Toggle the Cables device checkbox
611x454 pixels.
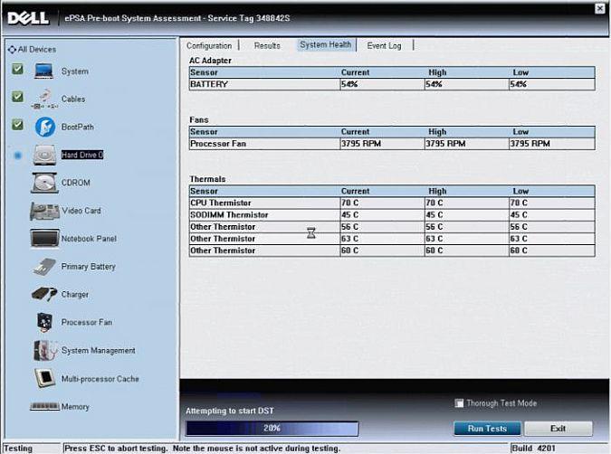tap(17, 97)
